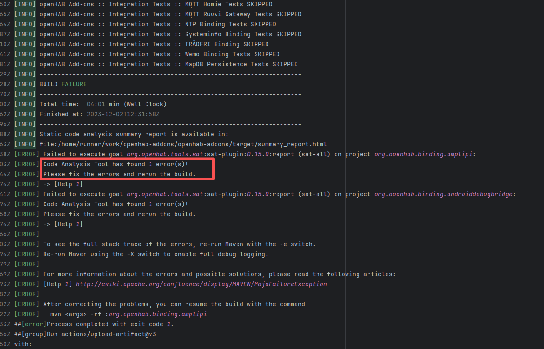
Task: Select the TRÅDFRI Binding SKIPPED line
Action: [x=154, y=44]
